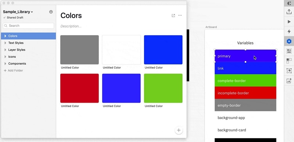Viewport: 294px width, 142px height.
Task: Collapse the Colors folder arrow
Action: (x=5, y=36)
